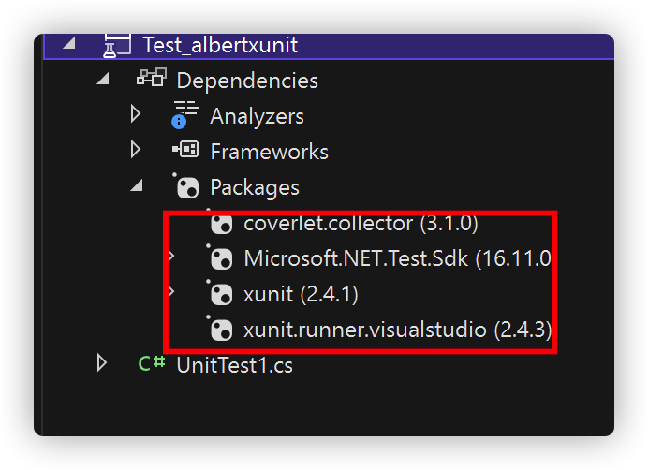Collapse the Packages node
648x470 pixels.
point(137,185)
